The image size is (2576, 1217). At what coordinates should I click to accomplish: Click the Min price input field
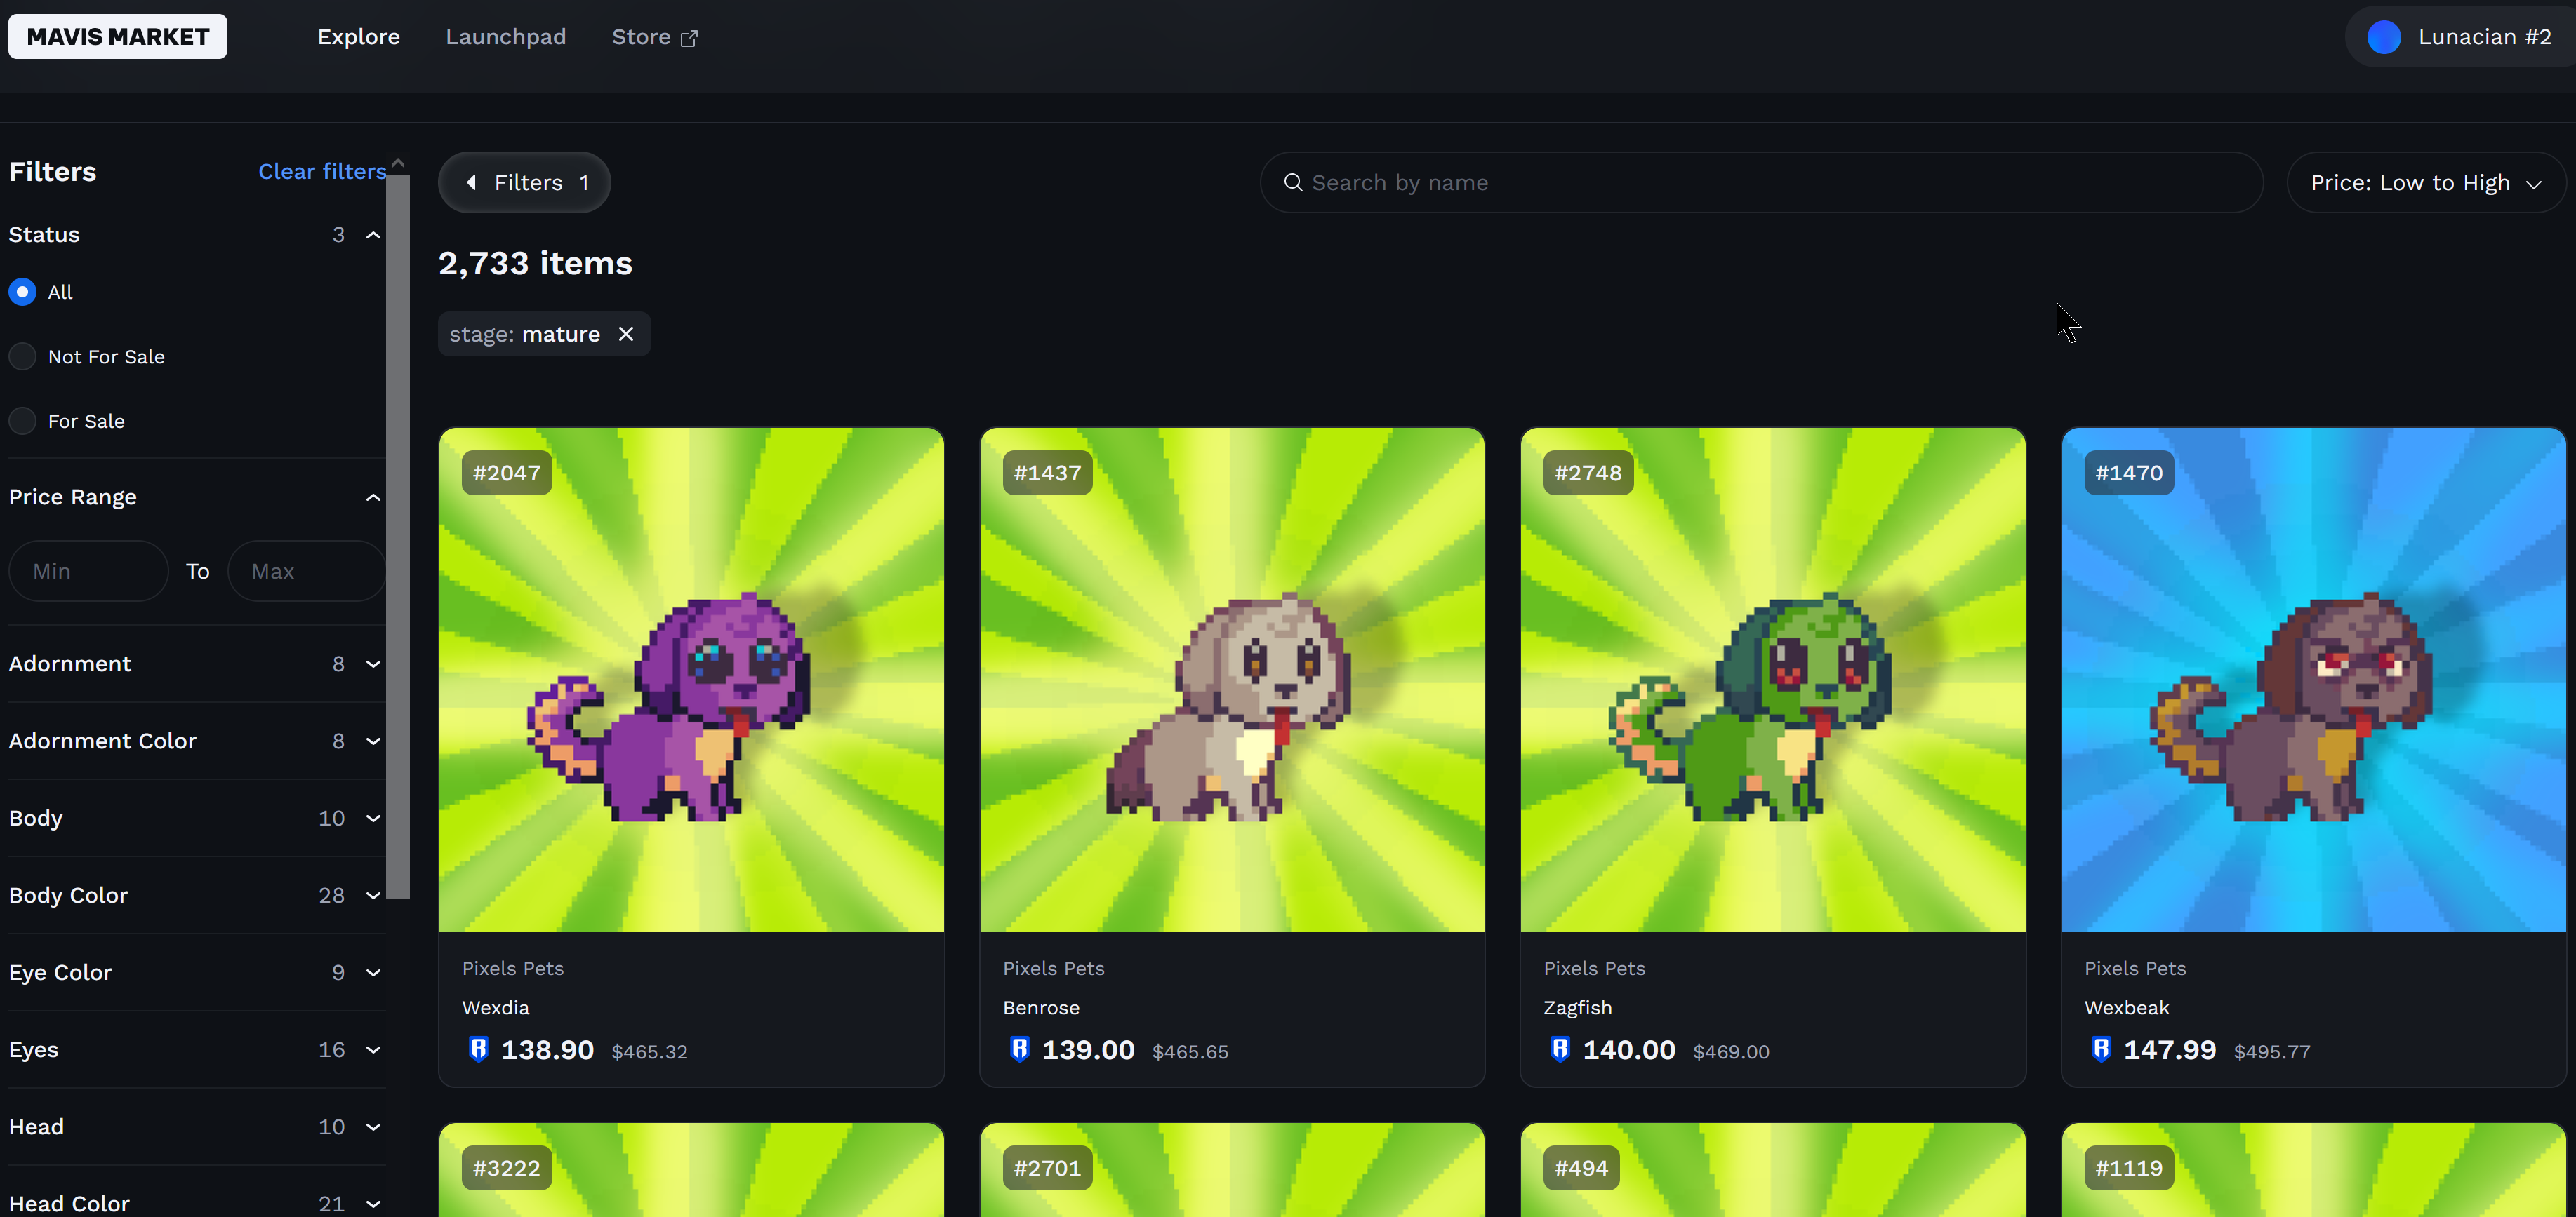(88, 572)
